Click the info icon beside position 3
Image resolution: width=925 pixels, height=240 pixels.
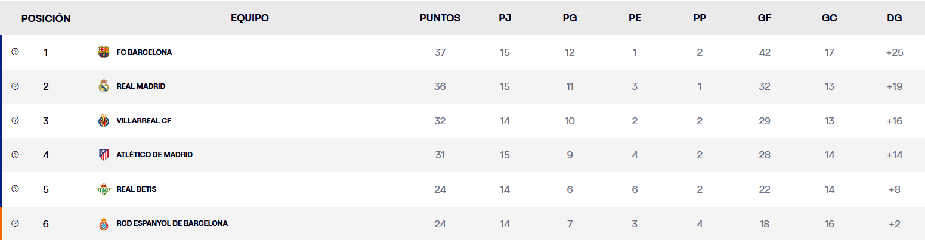click(x=16, y=120)
